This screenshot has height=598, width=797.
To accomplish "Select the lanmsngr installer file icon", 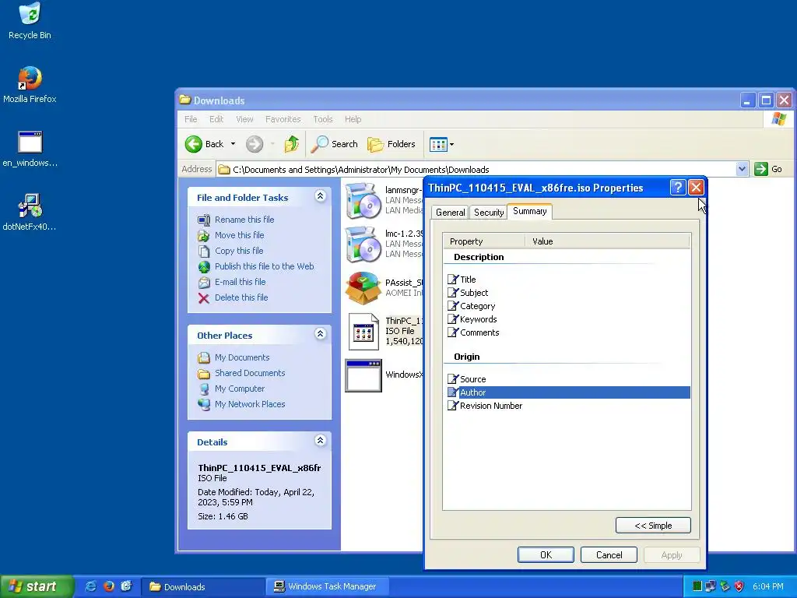I will 363,200.
